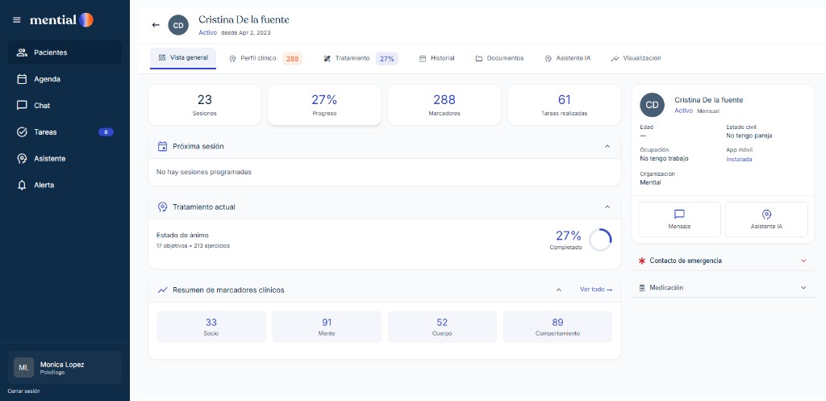
Task: Click the Chat bubble icon in sidebar
Action: click(x=22, y=106)
